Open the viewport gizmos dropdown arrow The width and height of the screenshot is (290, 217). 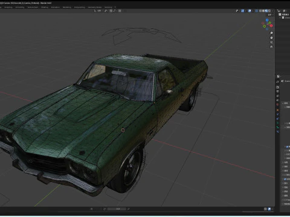(245, 11)
